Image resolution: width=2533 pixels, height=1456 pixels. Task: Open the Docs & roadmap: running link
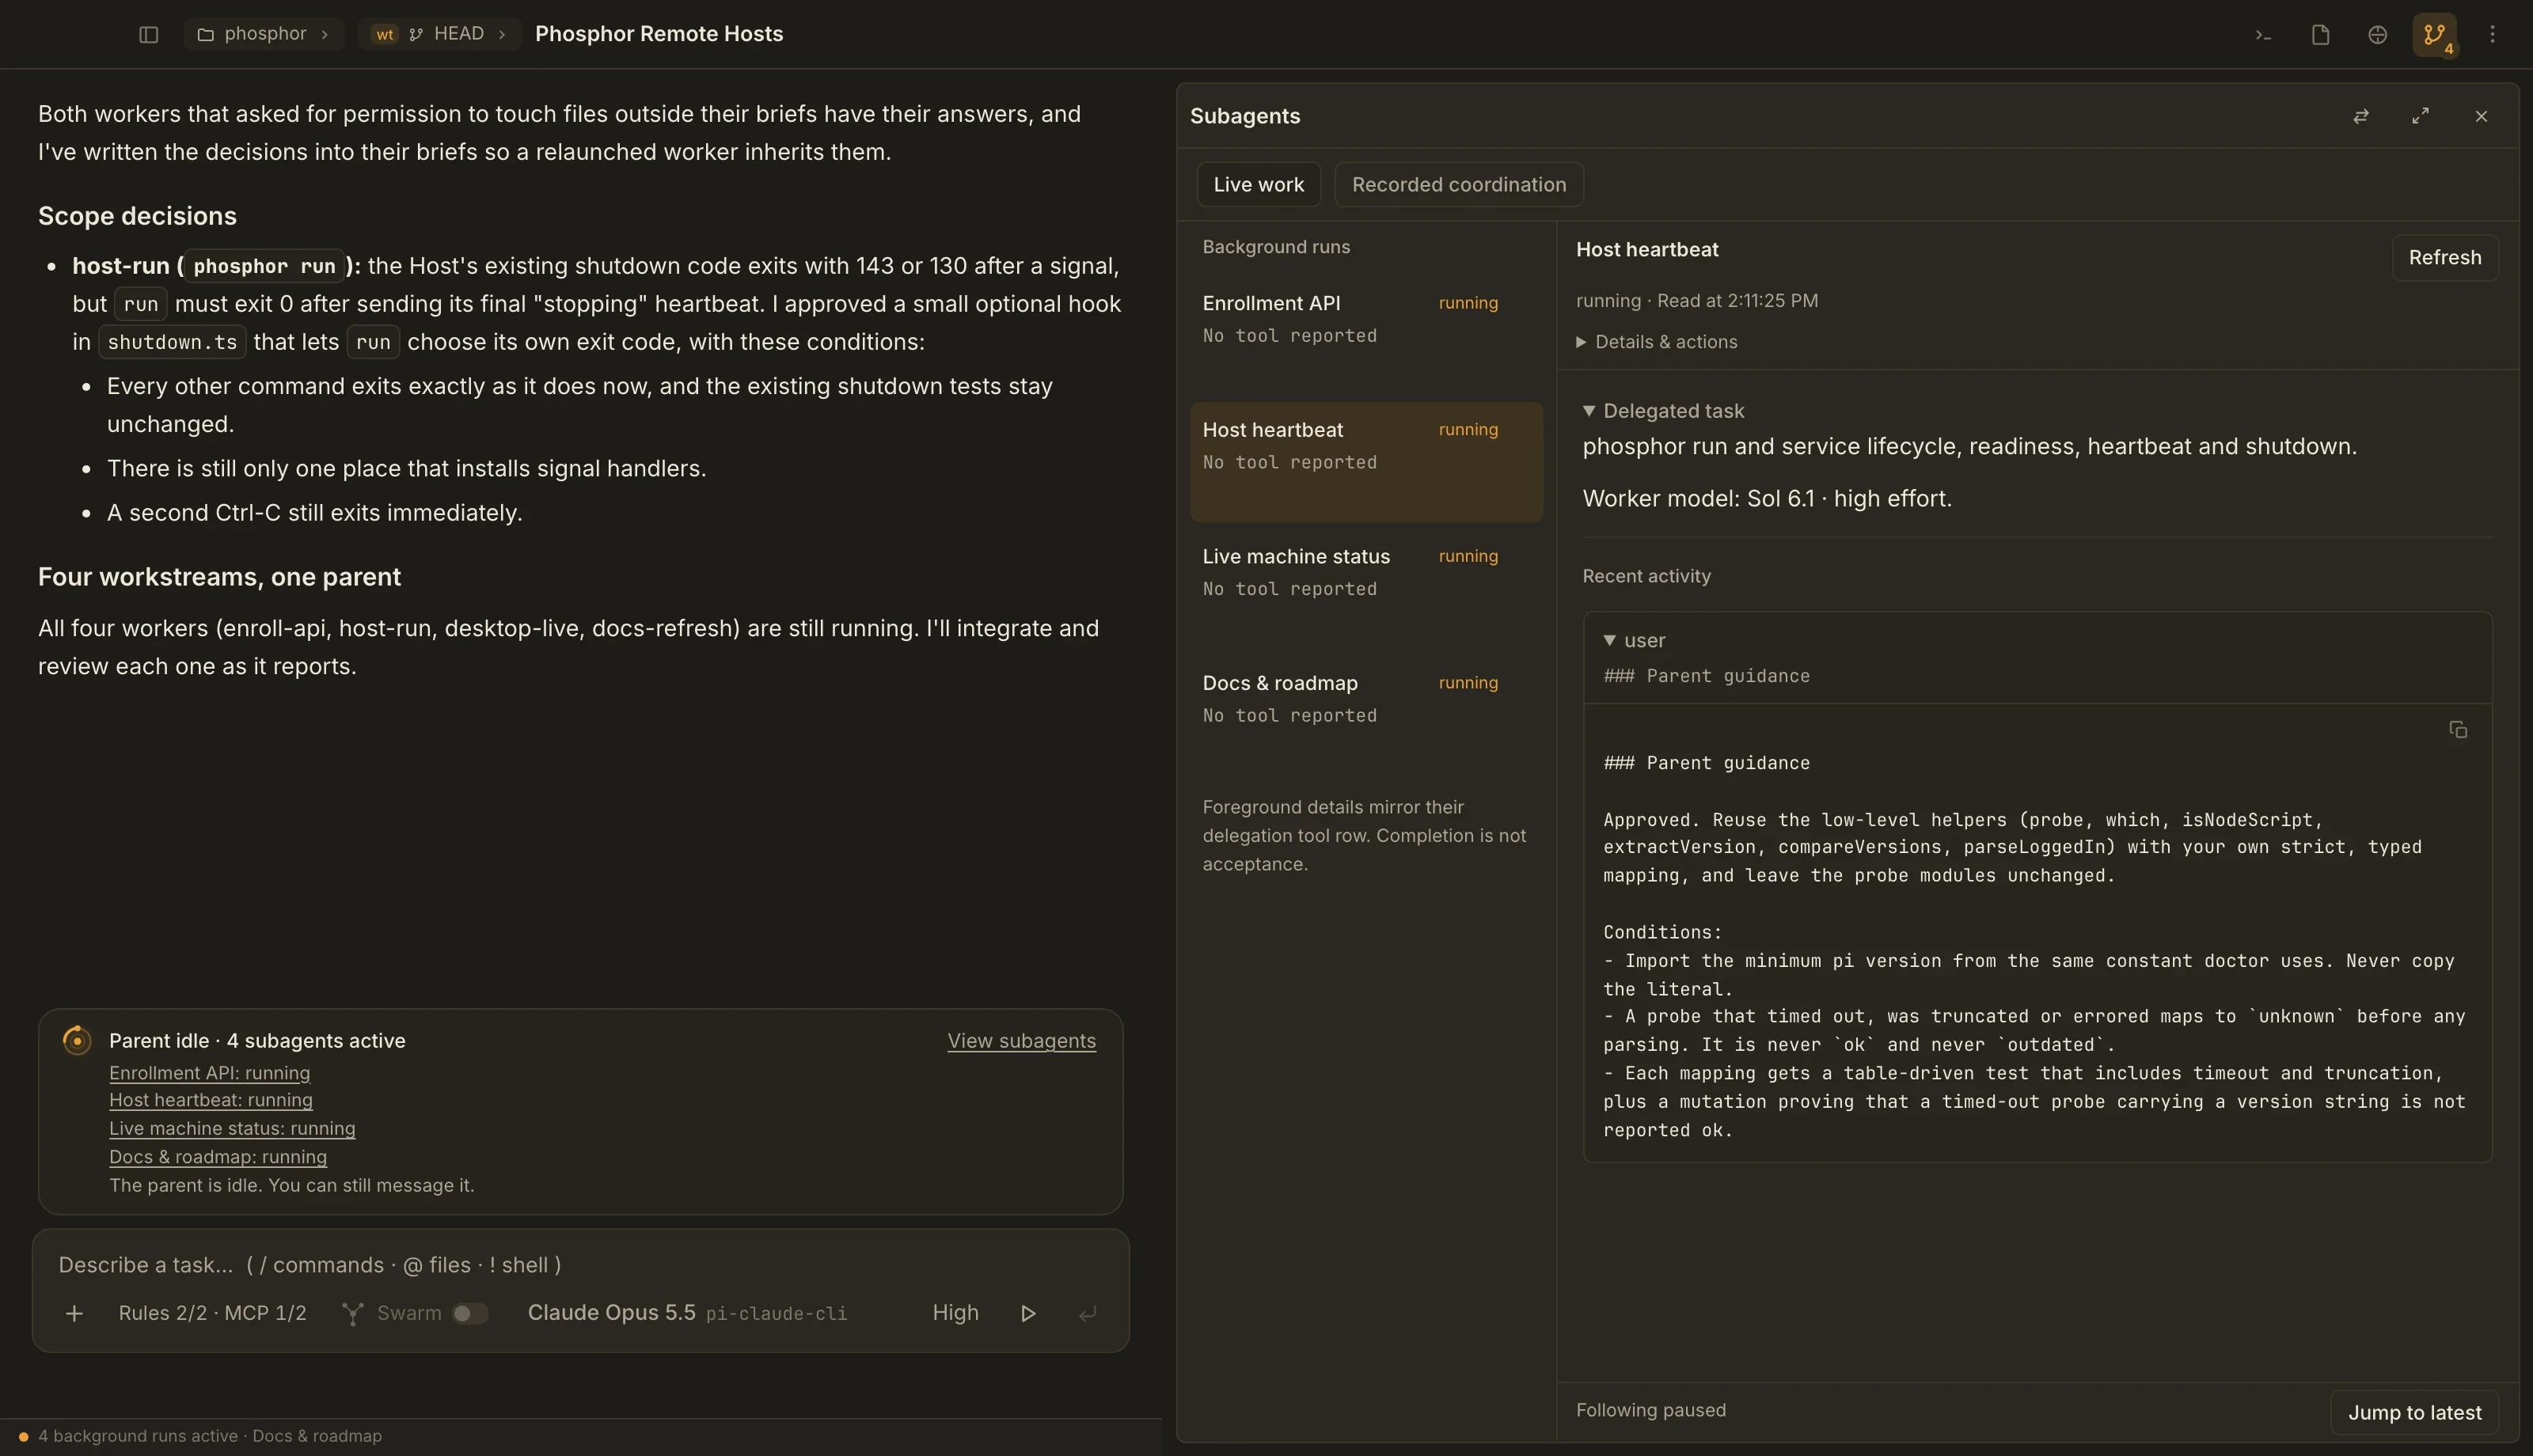[218, 1157]
